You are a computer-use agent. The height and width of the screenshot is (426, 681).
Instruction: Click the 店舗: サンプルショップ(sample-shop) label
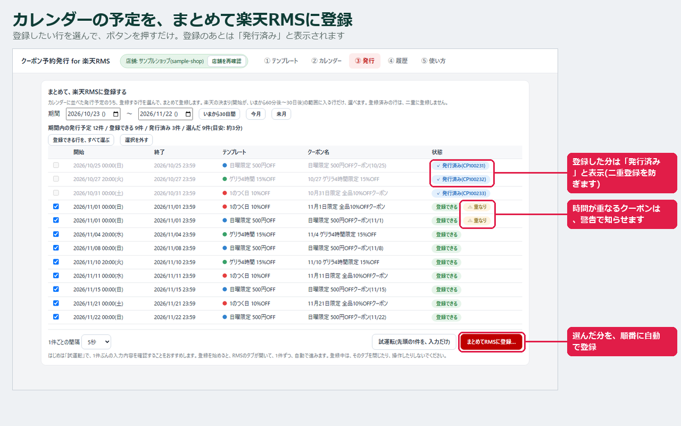click(x=165, y=61)
